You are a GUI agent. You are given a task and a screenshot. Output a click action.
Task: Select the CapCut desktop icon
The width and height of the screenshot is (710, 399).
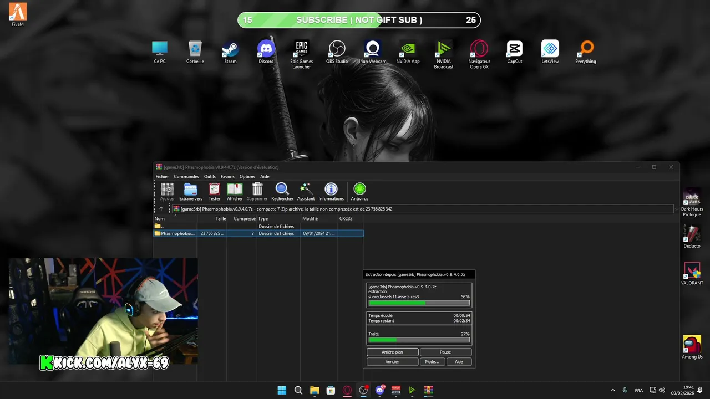pos(515,52)
